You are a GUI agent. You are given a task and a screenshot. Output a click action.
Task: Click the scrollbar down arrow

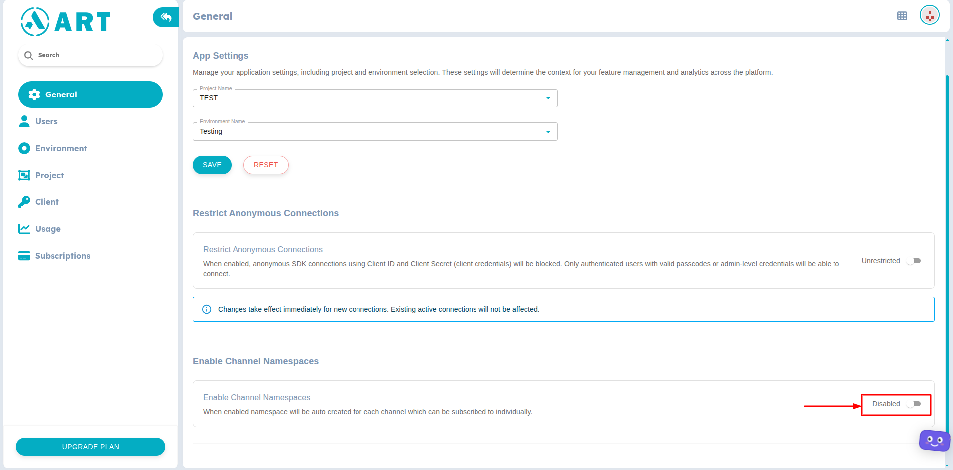[947, 466]
